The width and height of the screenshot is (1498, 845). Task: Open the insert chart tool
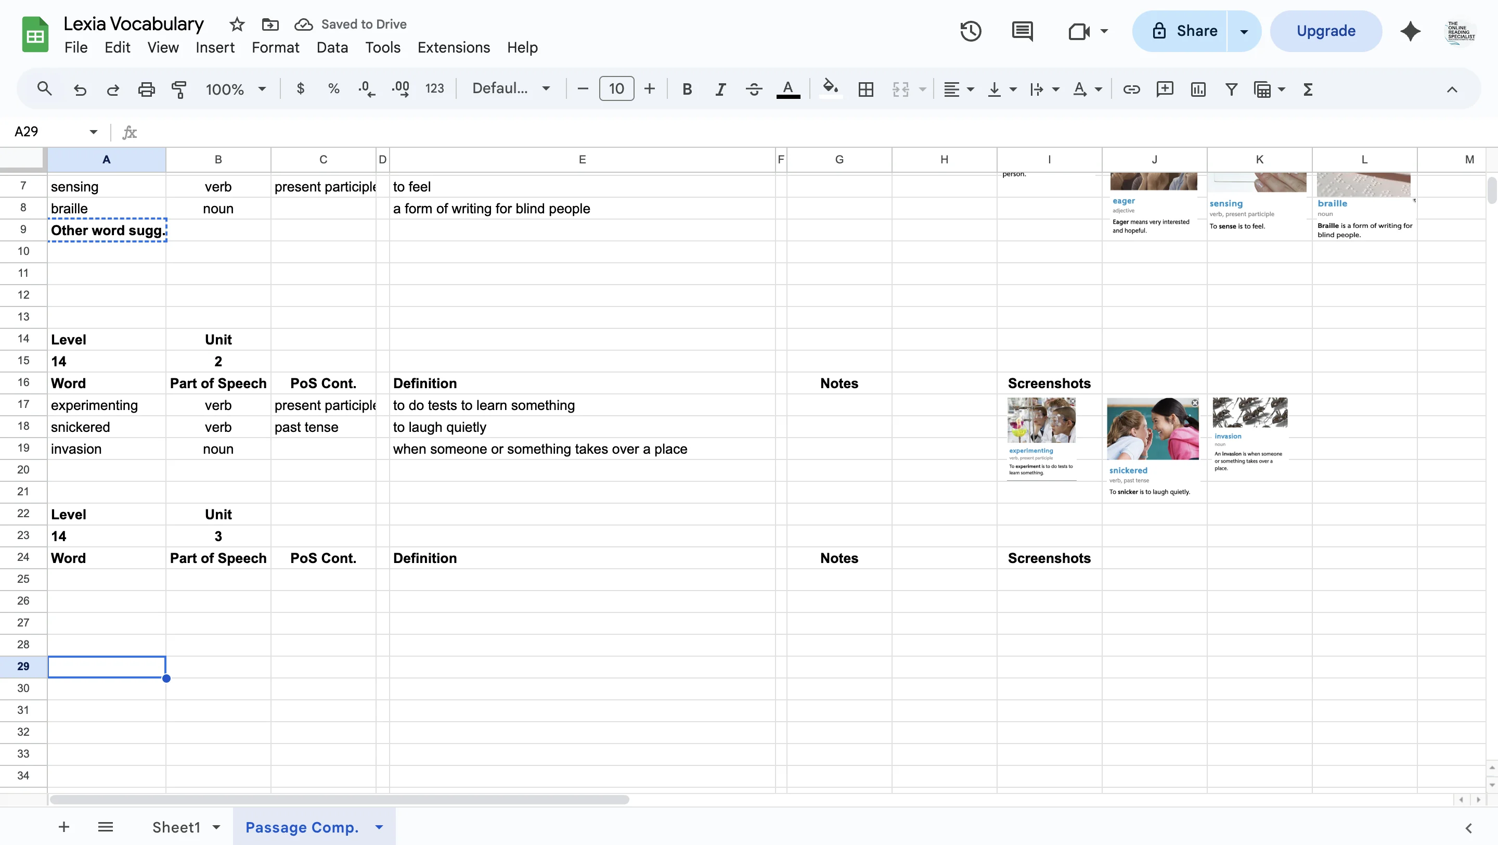click(1198, 89)
